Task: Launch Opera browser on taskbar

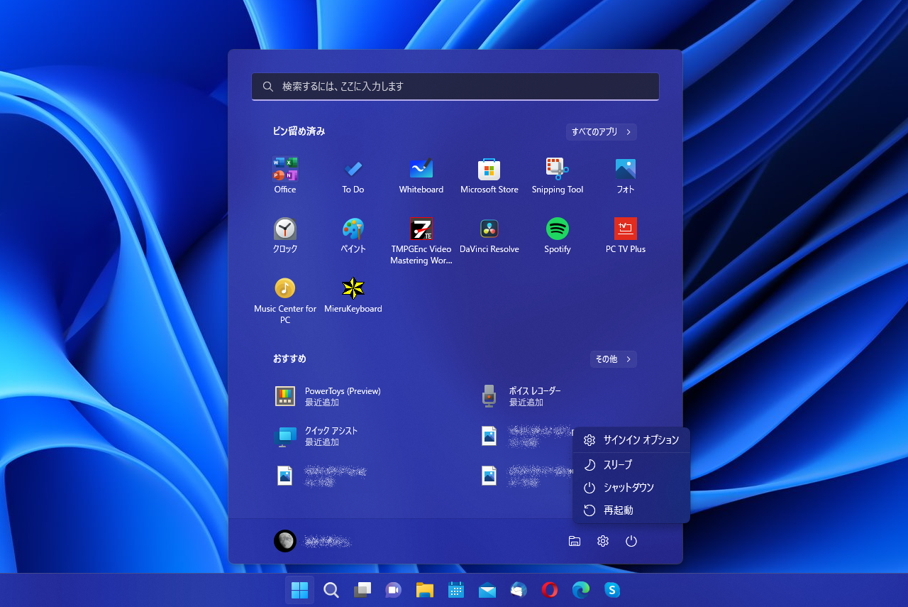Action: (550, 590)
